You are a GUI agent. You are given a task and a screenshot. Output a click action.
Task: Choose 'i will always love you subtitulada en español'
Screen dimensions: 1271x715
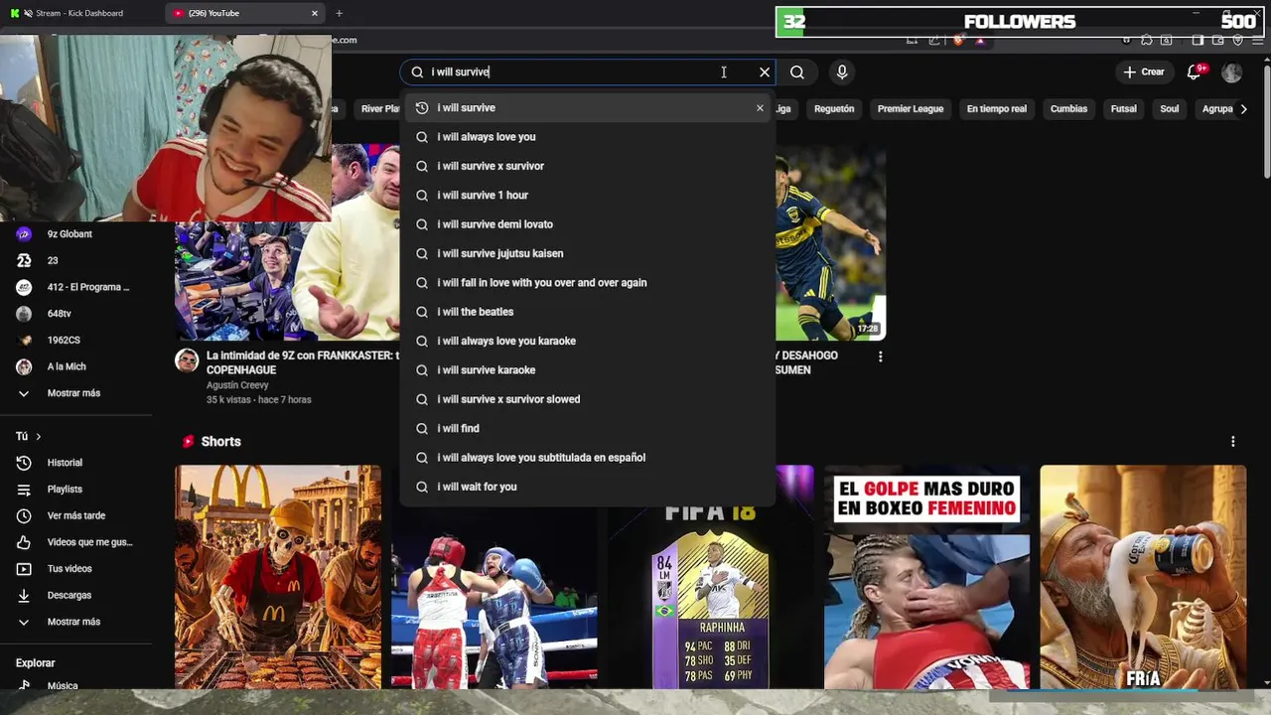(x=588, y=457)
